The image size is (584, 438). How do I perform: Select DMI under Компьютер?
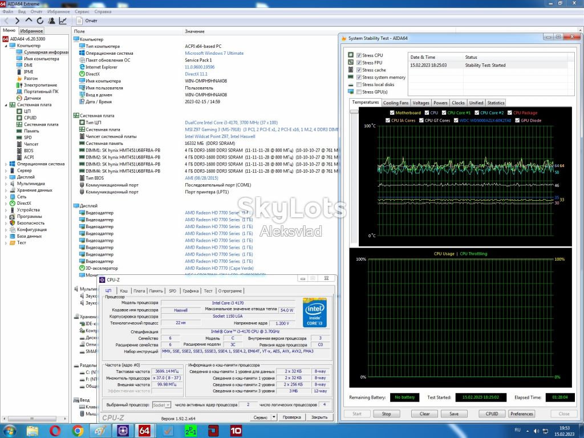point(29,65)
